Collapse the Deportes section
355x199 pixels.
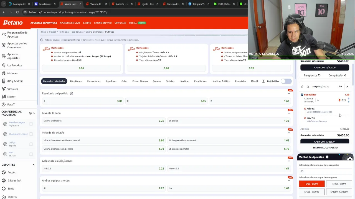coord(34,165)
